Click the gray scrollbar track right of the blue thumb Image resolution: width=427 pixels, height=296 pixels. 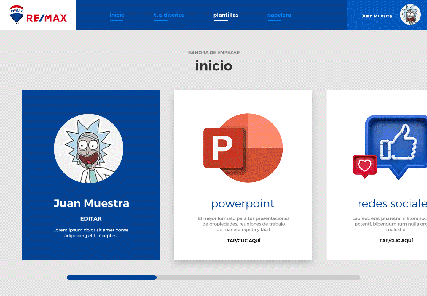(x=258, y=277)
